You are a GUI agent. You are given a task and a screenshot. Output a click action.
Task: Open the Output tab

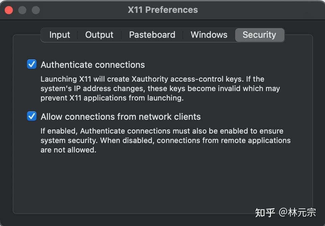(99, 35)
